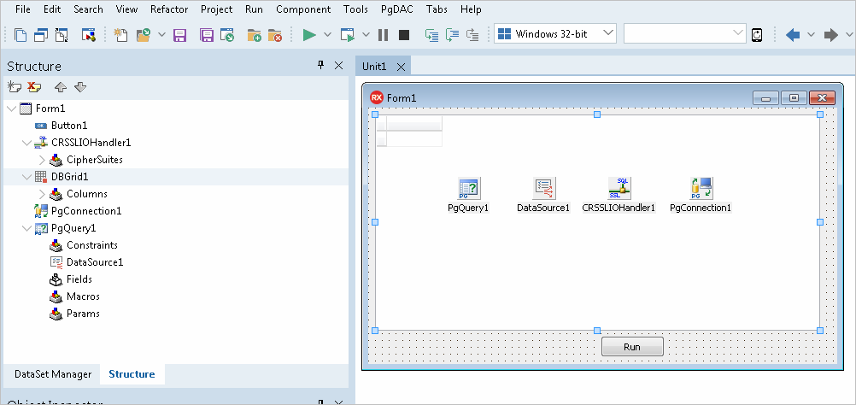856x405 pixels.
Task: Close the Unit1 tab
Action: 401,67
